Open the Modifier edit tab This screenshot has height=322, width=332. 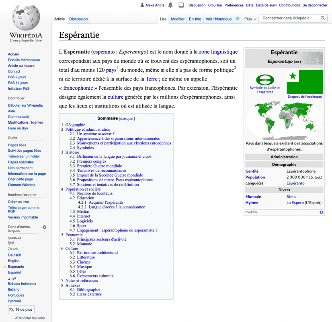(178, 19)
